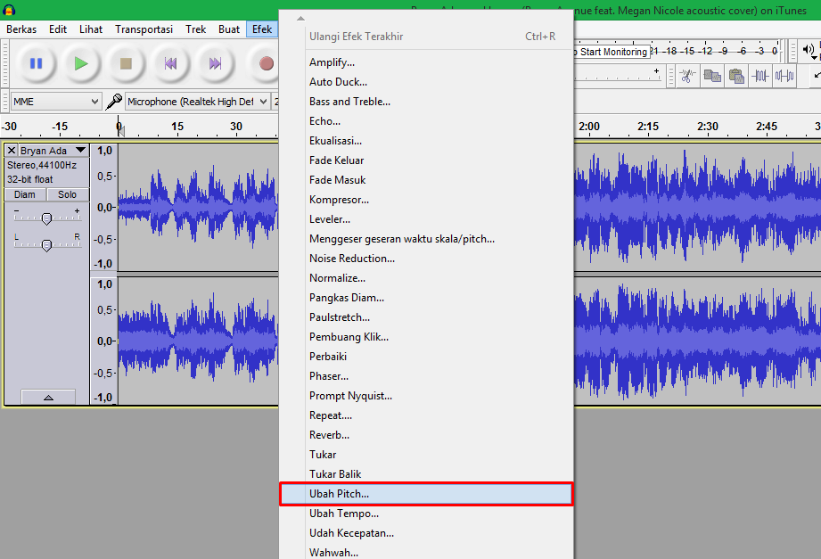Choose Pembuang Klik... effect
821x559 pixels.
[426, 337]
